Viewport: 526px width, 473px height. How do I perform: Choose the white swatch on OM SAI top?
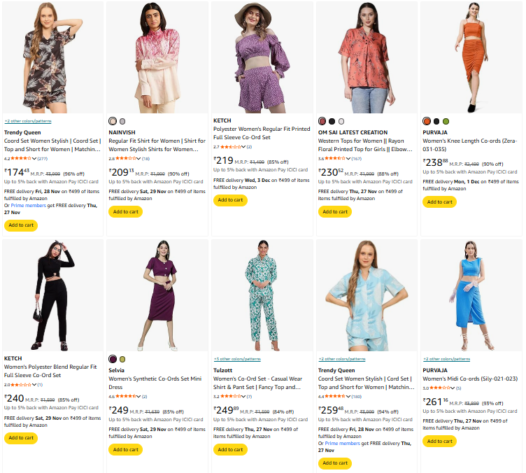(341, 121)
